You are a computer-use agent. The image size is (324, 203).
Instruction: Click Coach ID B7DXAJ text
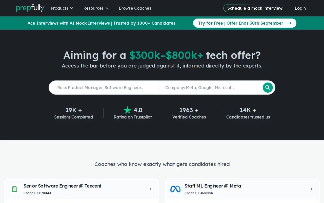(37, 193)
